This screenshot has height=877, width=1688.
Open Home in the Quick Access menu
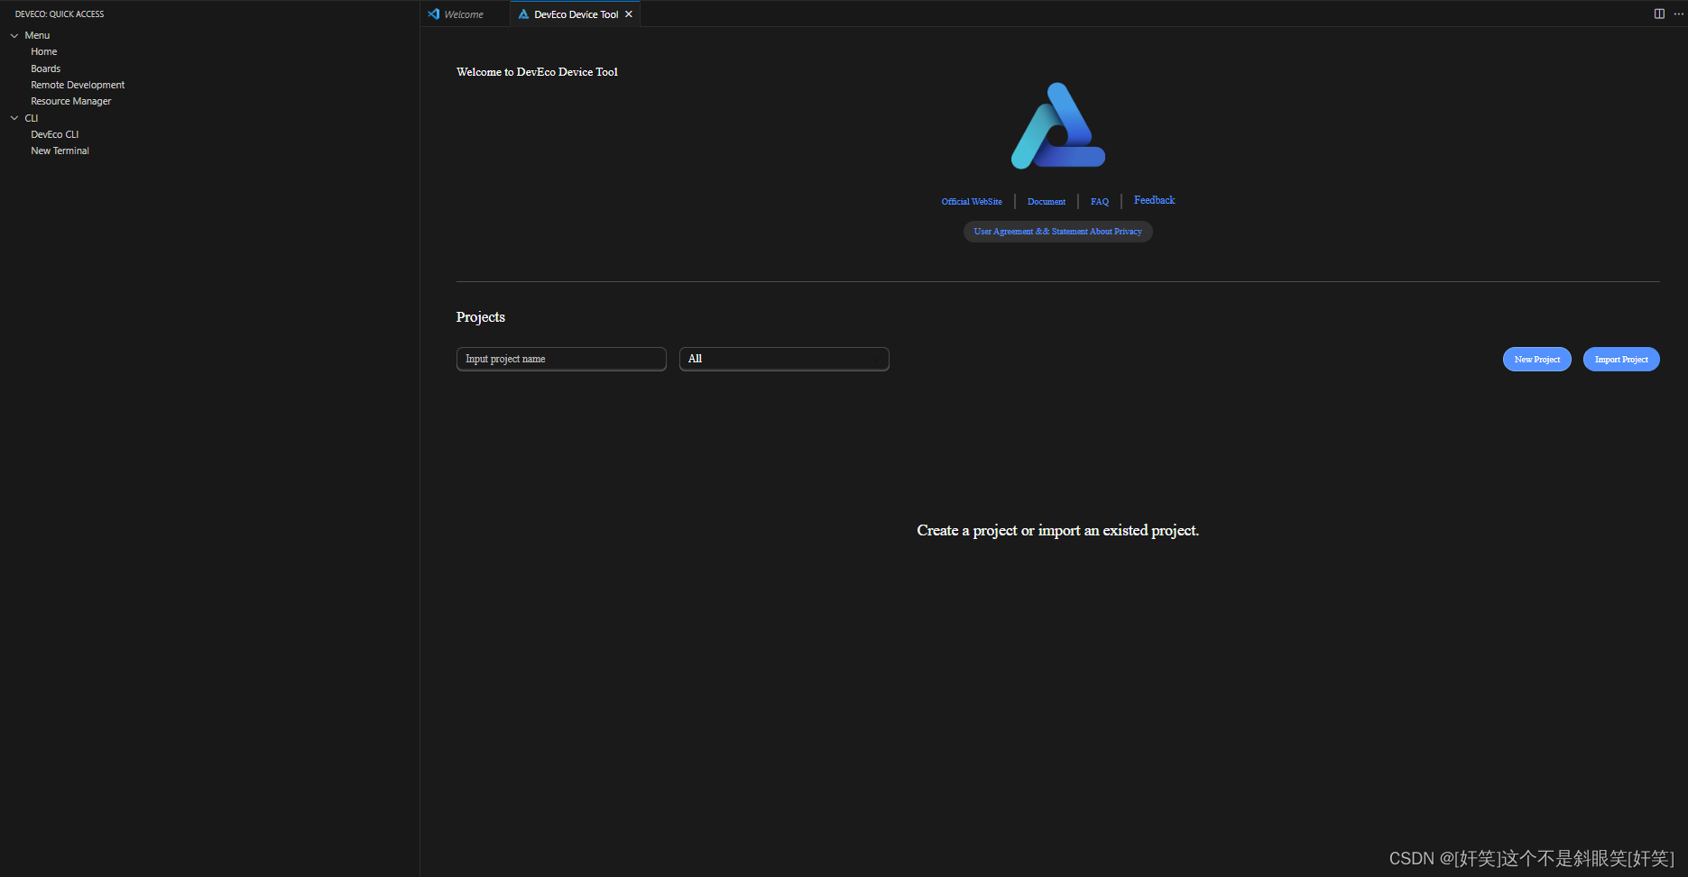(x=44, y=51)
